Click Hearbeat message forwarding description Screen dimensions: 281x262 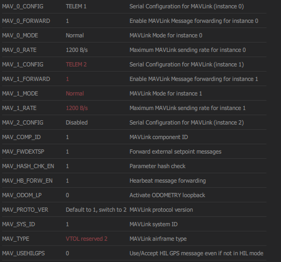[167, 181]
